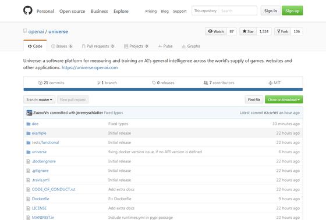
Task: Click the doc folder icon
Action: click(29, 124)
